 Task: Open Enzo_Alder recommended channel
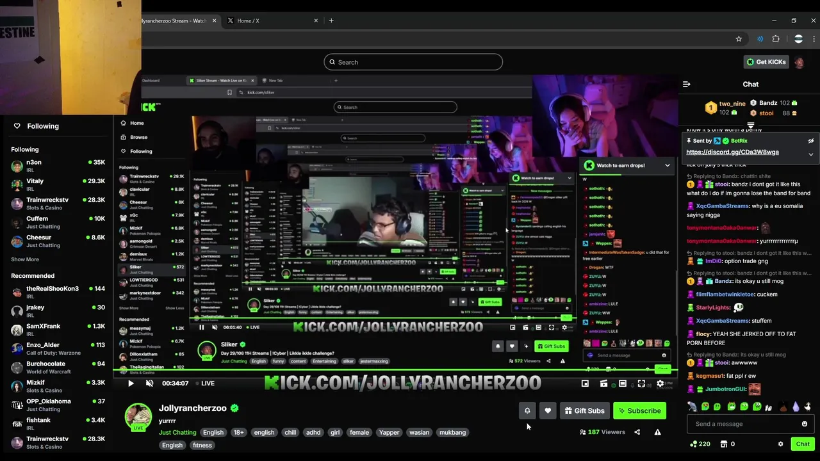tap(58, 349)
